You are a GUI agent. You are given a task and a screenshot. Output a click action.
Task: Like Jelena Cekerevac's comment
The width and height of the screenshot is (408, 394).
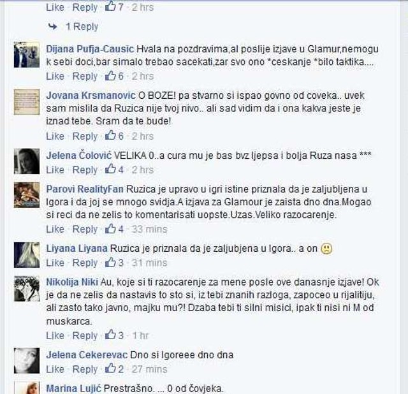(x=55, y=369)
